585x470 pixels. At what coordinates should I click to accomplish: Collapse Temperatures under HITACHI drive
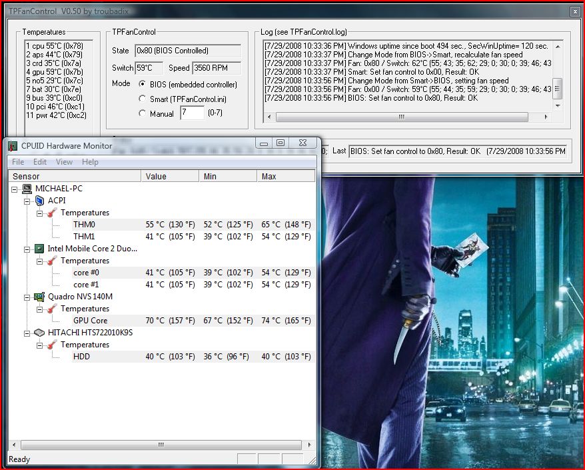[39, 345]
